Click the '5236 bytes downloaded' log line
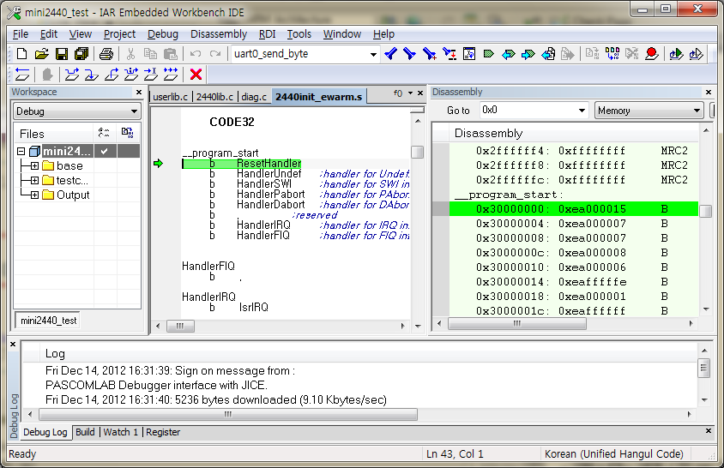724x468 pixels. tap(216, 400)
